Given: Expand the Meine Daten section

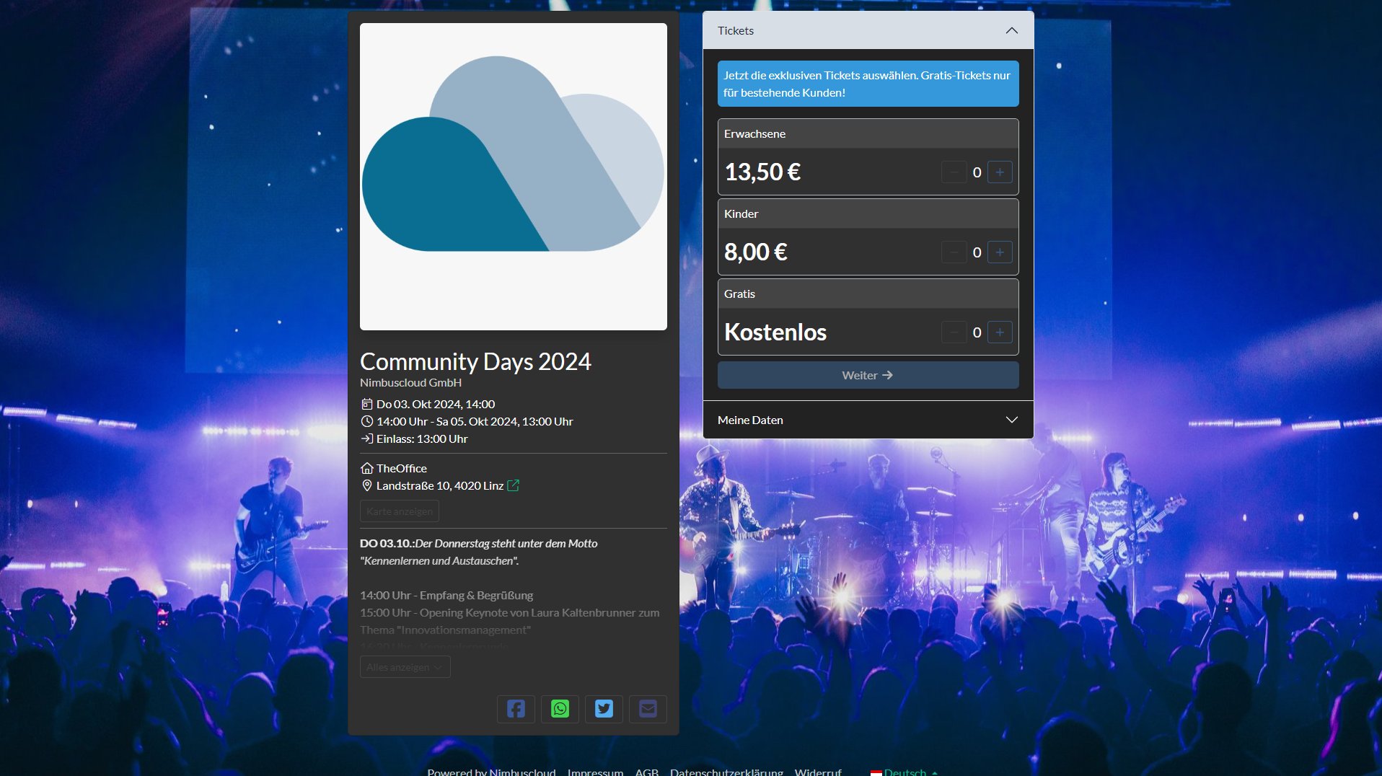Looking at the screenshot, I should [x=1011, y=420].
